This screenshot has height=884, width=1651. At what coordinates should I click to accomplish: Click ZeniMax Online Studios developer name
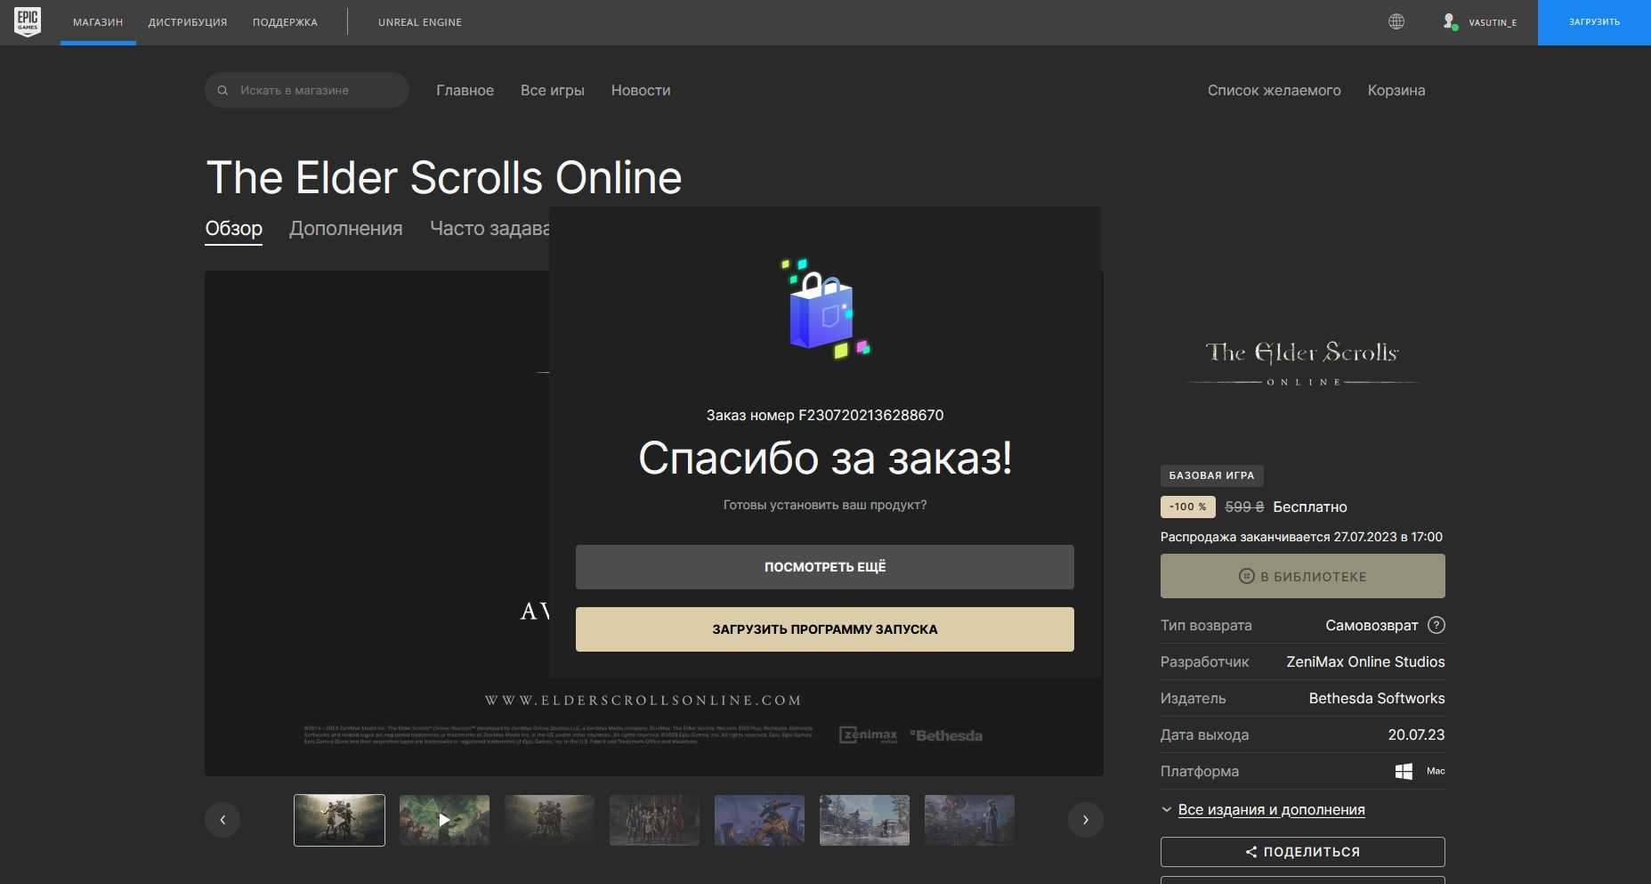click(1365, 661)
